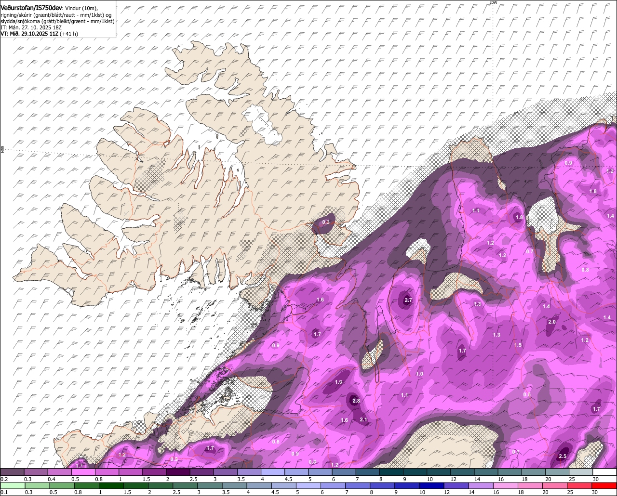Select the dark teal upper swatch between 8 and 9
Viewport: 617px width, 496px height.
point(391,472)
